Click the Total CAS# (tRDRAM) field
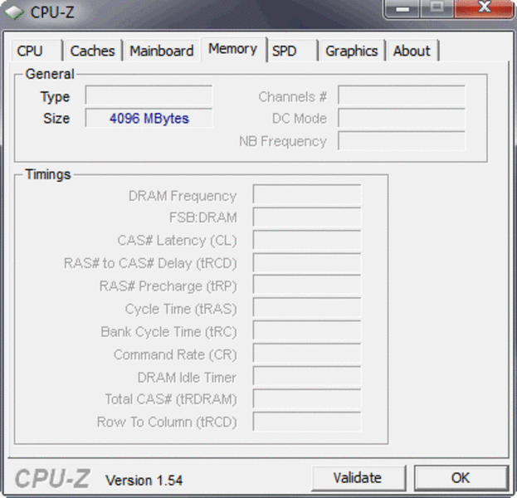 tap(307, 398)
